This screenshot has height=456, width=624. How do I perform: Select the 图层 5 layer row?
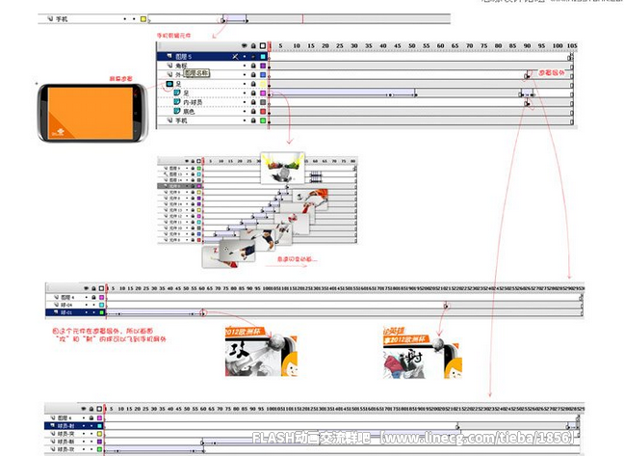tap(212, 57)
